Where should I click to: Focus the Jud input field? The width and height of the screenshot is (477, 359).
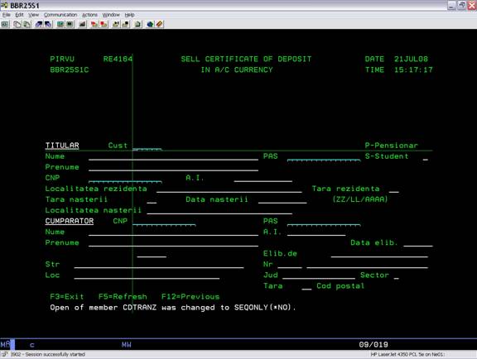coord(319,275)
